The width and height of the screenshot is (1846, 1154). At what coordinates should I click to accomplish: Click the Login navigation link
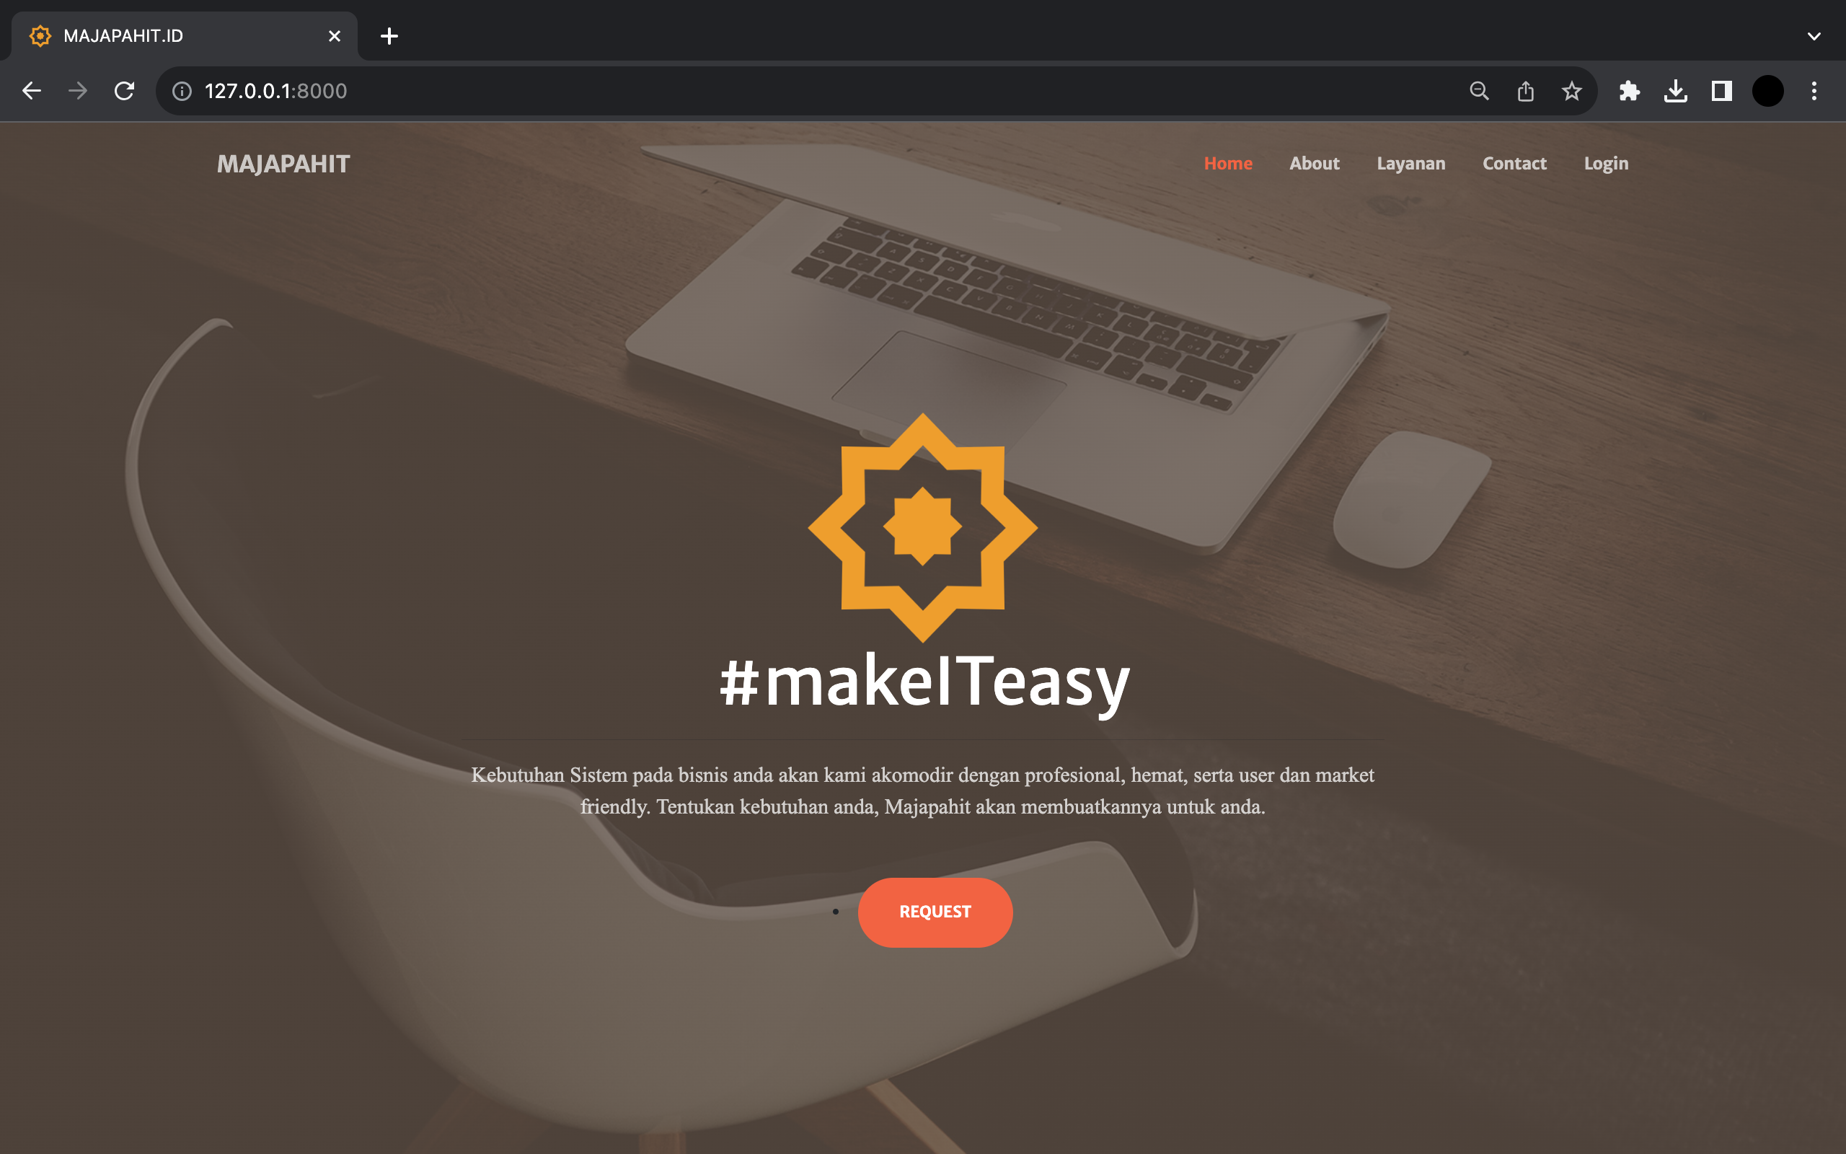[x=1607, y=162]
